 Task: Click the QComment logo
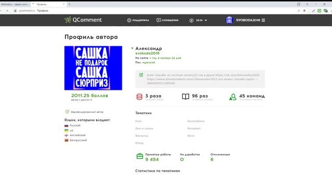[83, 20]
